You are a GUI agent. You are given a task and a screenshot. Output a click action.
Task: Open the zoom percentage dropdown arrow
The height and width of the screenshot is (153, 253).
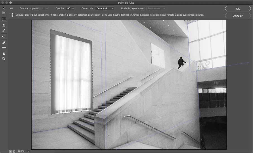point(28,151)
